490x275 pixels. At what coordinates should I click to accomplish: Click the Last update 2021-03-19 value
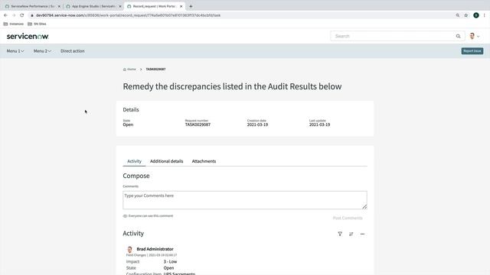[320, 125]
